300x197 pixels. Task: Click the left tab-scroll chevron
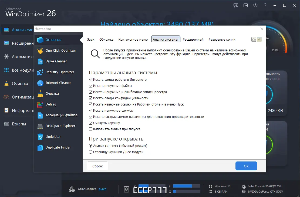point(254,39)
